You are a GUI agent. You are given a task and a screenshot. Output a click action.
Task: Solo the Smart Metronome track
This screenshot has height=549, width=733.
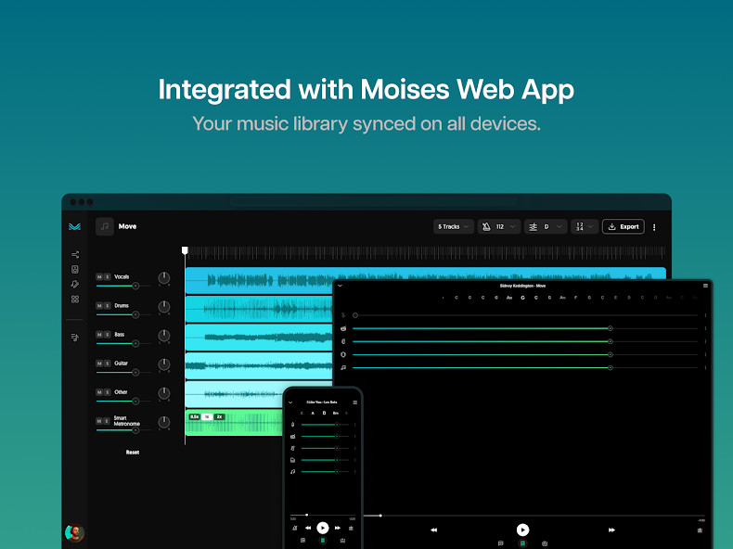[107, 421]
